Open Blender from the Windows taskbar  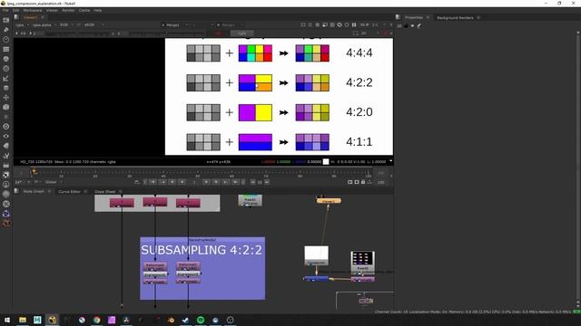click(x=171, y=320)
